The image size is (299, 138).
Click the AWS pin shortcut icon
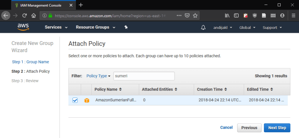[126, 27]
